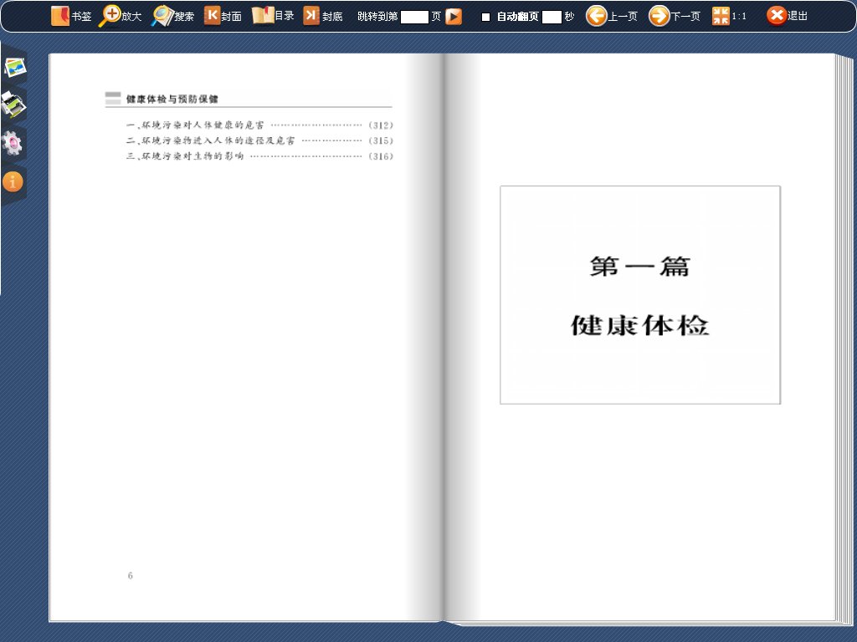Viewport: 857px width, 642px height.
Task: Click the page number (312)
Action: pyautogui.click(x=381, y=125)
